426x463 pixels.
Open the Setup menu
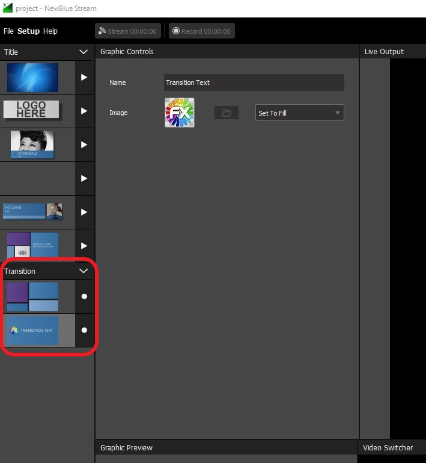point(28,31)
